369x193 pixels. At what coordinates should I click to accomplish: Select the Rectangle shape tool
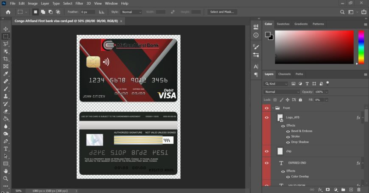pyautogui.click(x=6, y=164)
